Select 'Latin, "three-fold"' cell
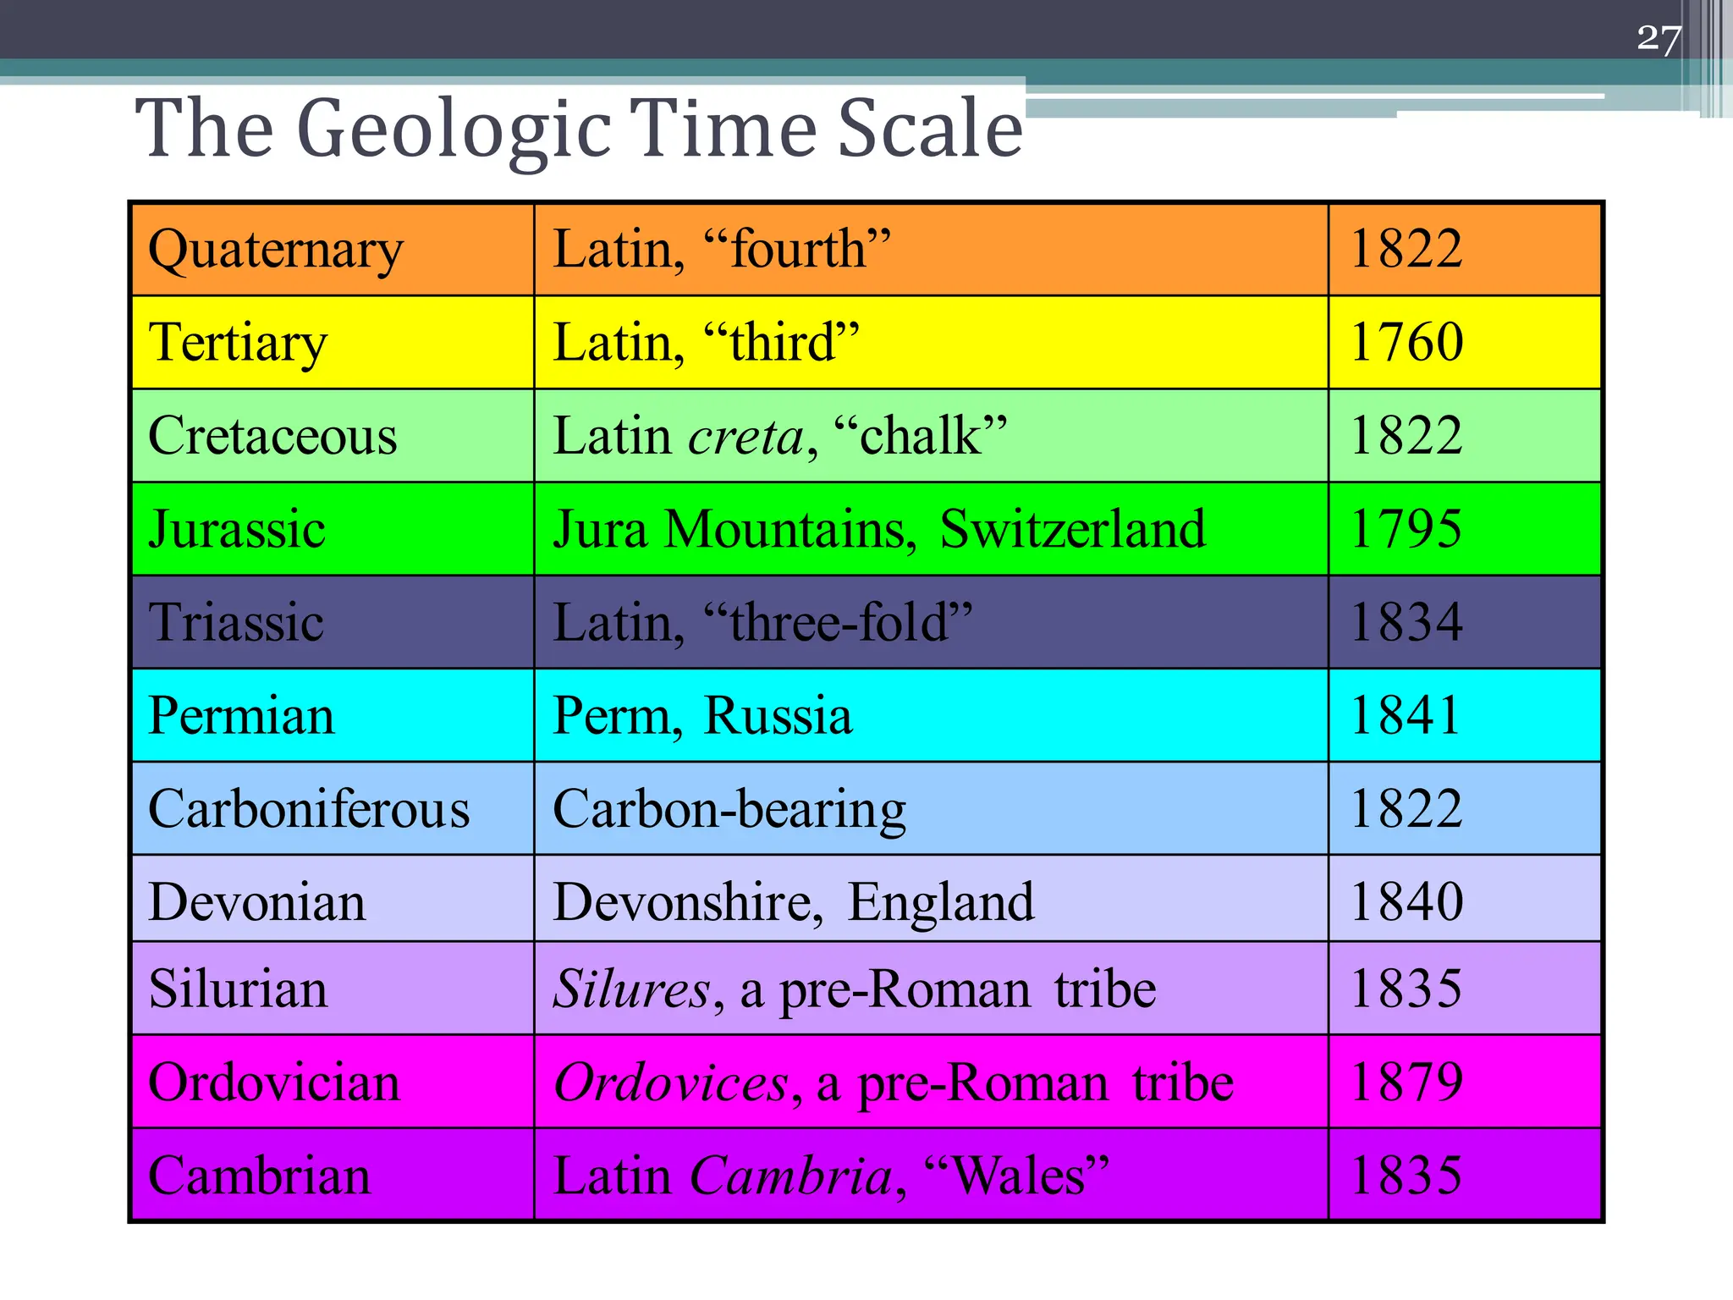Screen dimensions: 1733x1300 coord(931,622)
